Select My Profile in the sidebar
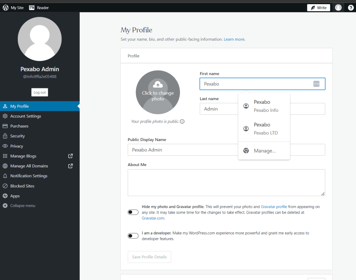Image resolution: width=356 pixels, height=280 pixels. [40, 106]
